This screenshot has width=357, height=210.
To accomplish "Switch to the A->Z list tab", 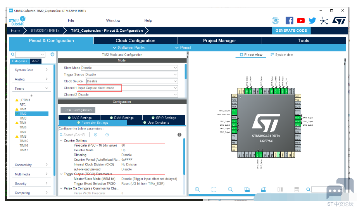I will pos(35,61).
